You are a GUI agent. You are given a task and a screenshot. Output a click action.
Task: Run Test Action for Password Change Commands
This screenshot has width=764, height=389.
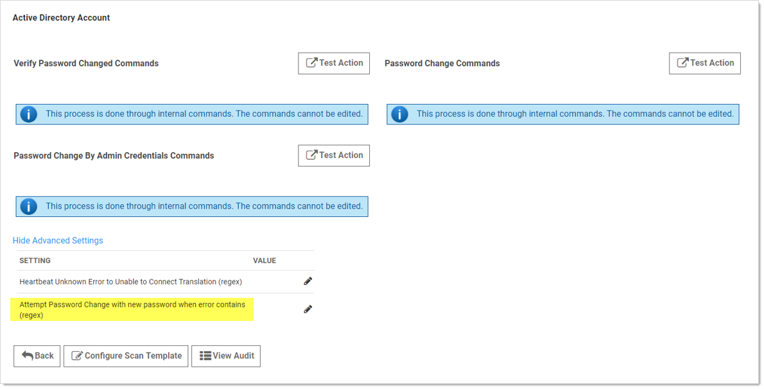[x=704, y=63]
